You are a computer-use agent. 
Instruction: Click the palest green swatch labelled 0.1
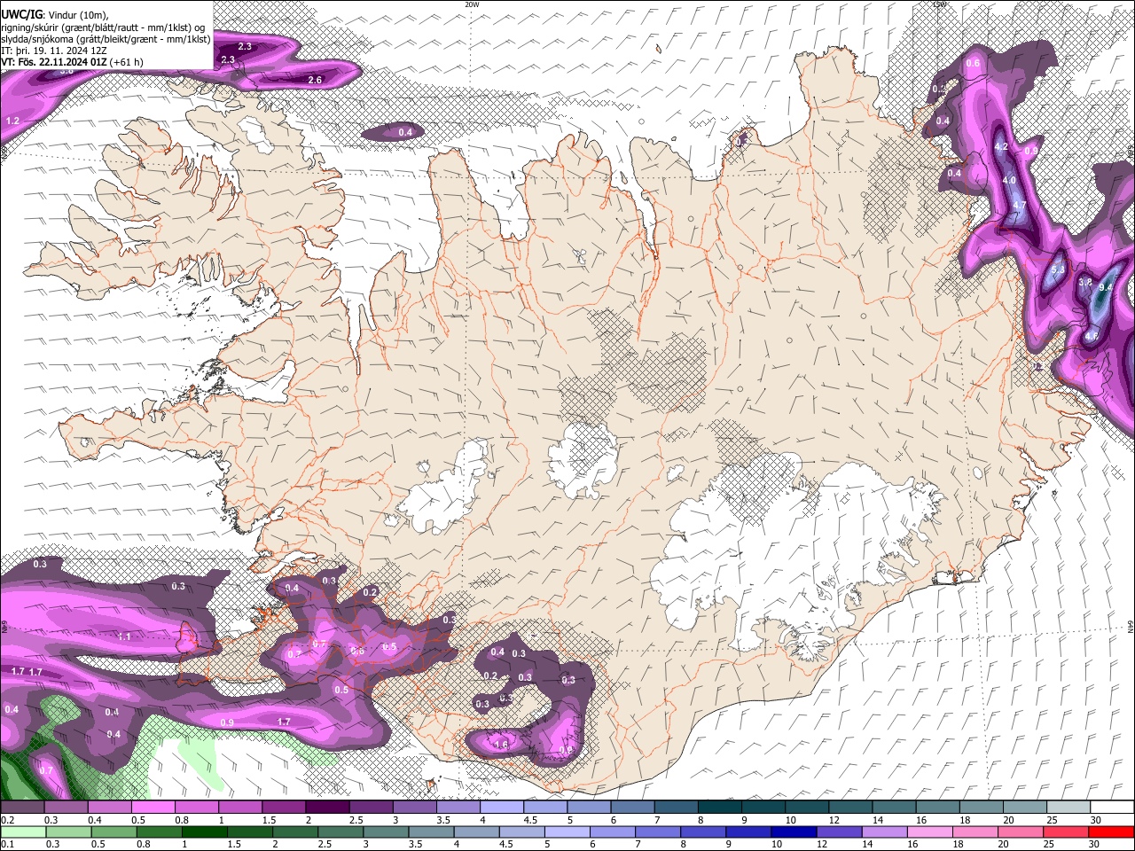point(22,831)
